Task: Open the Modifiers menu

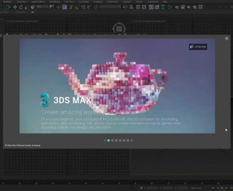Action: coord(7,2)
